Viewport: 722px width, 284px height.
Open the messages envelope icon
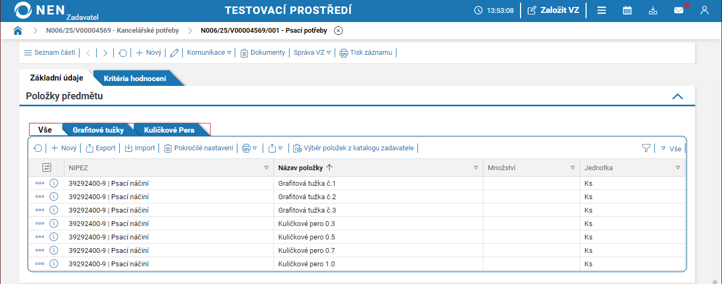pyautogui.click(x=679, y=10)
